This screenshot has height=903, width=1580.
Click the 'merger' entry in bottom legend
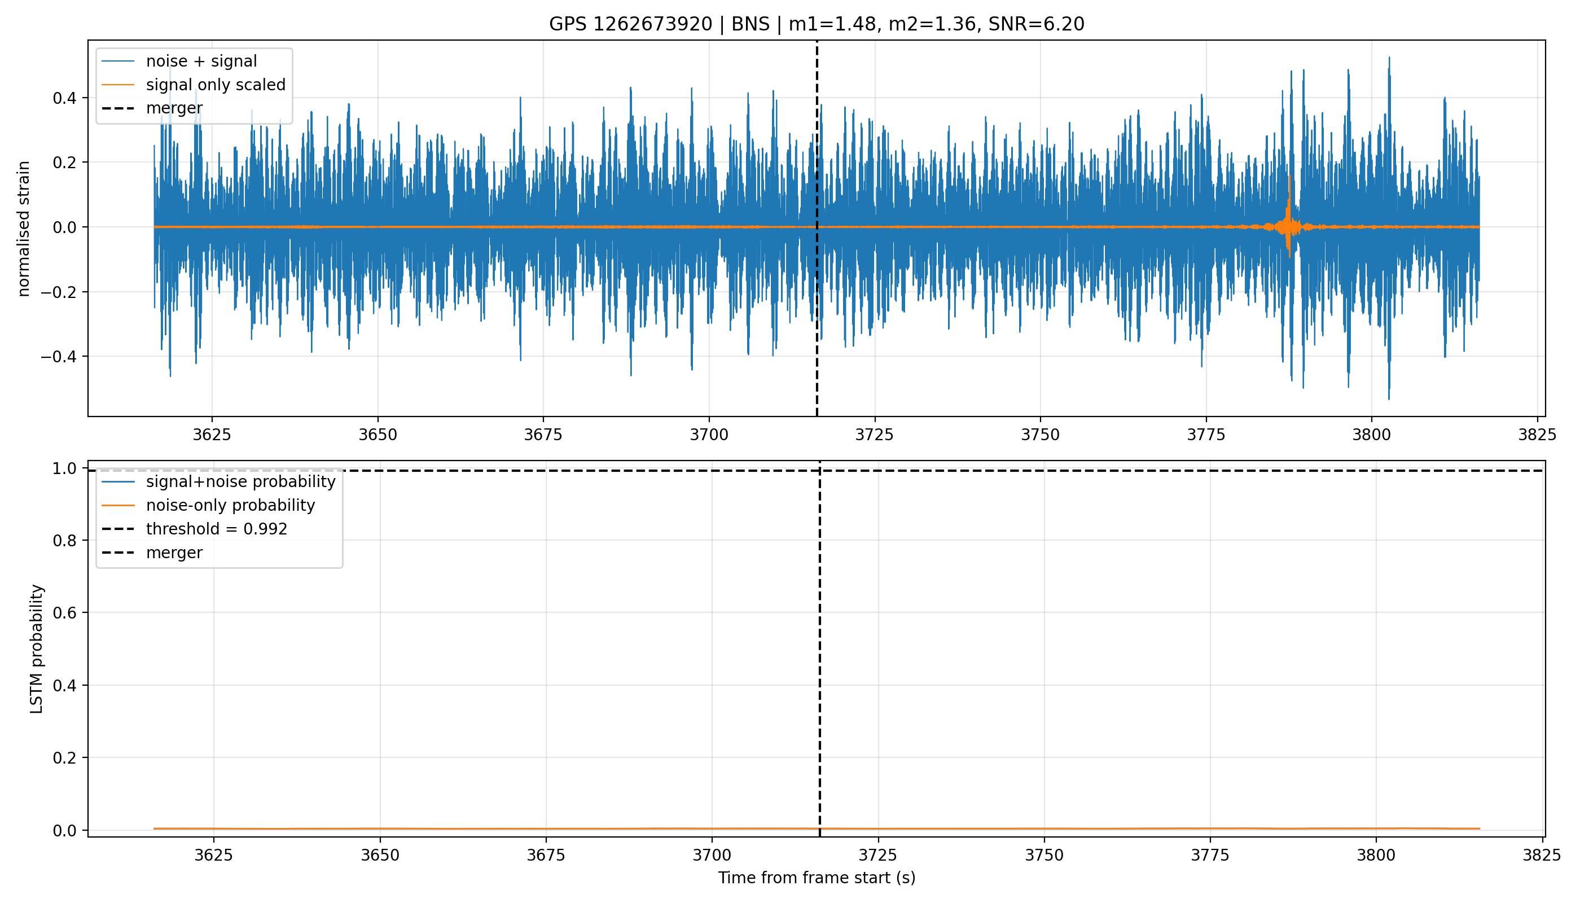point(152,552)
